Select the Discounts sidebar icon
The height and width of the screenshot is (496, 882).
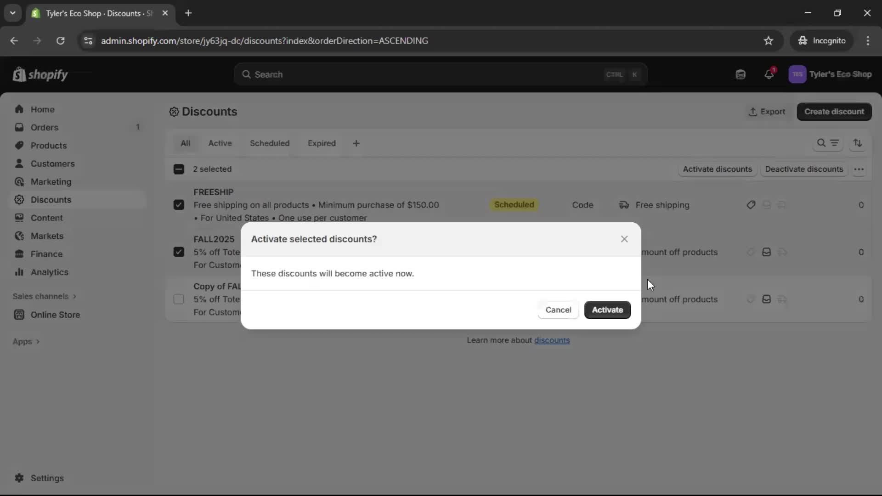pyautogui.click(x=19, y=200)
